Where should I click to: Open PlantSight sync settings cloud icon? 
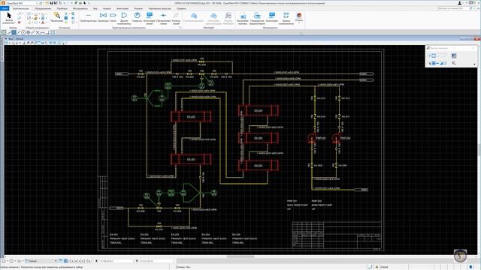tap(213, 15)
